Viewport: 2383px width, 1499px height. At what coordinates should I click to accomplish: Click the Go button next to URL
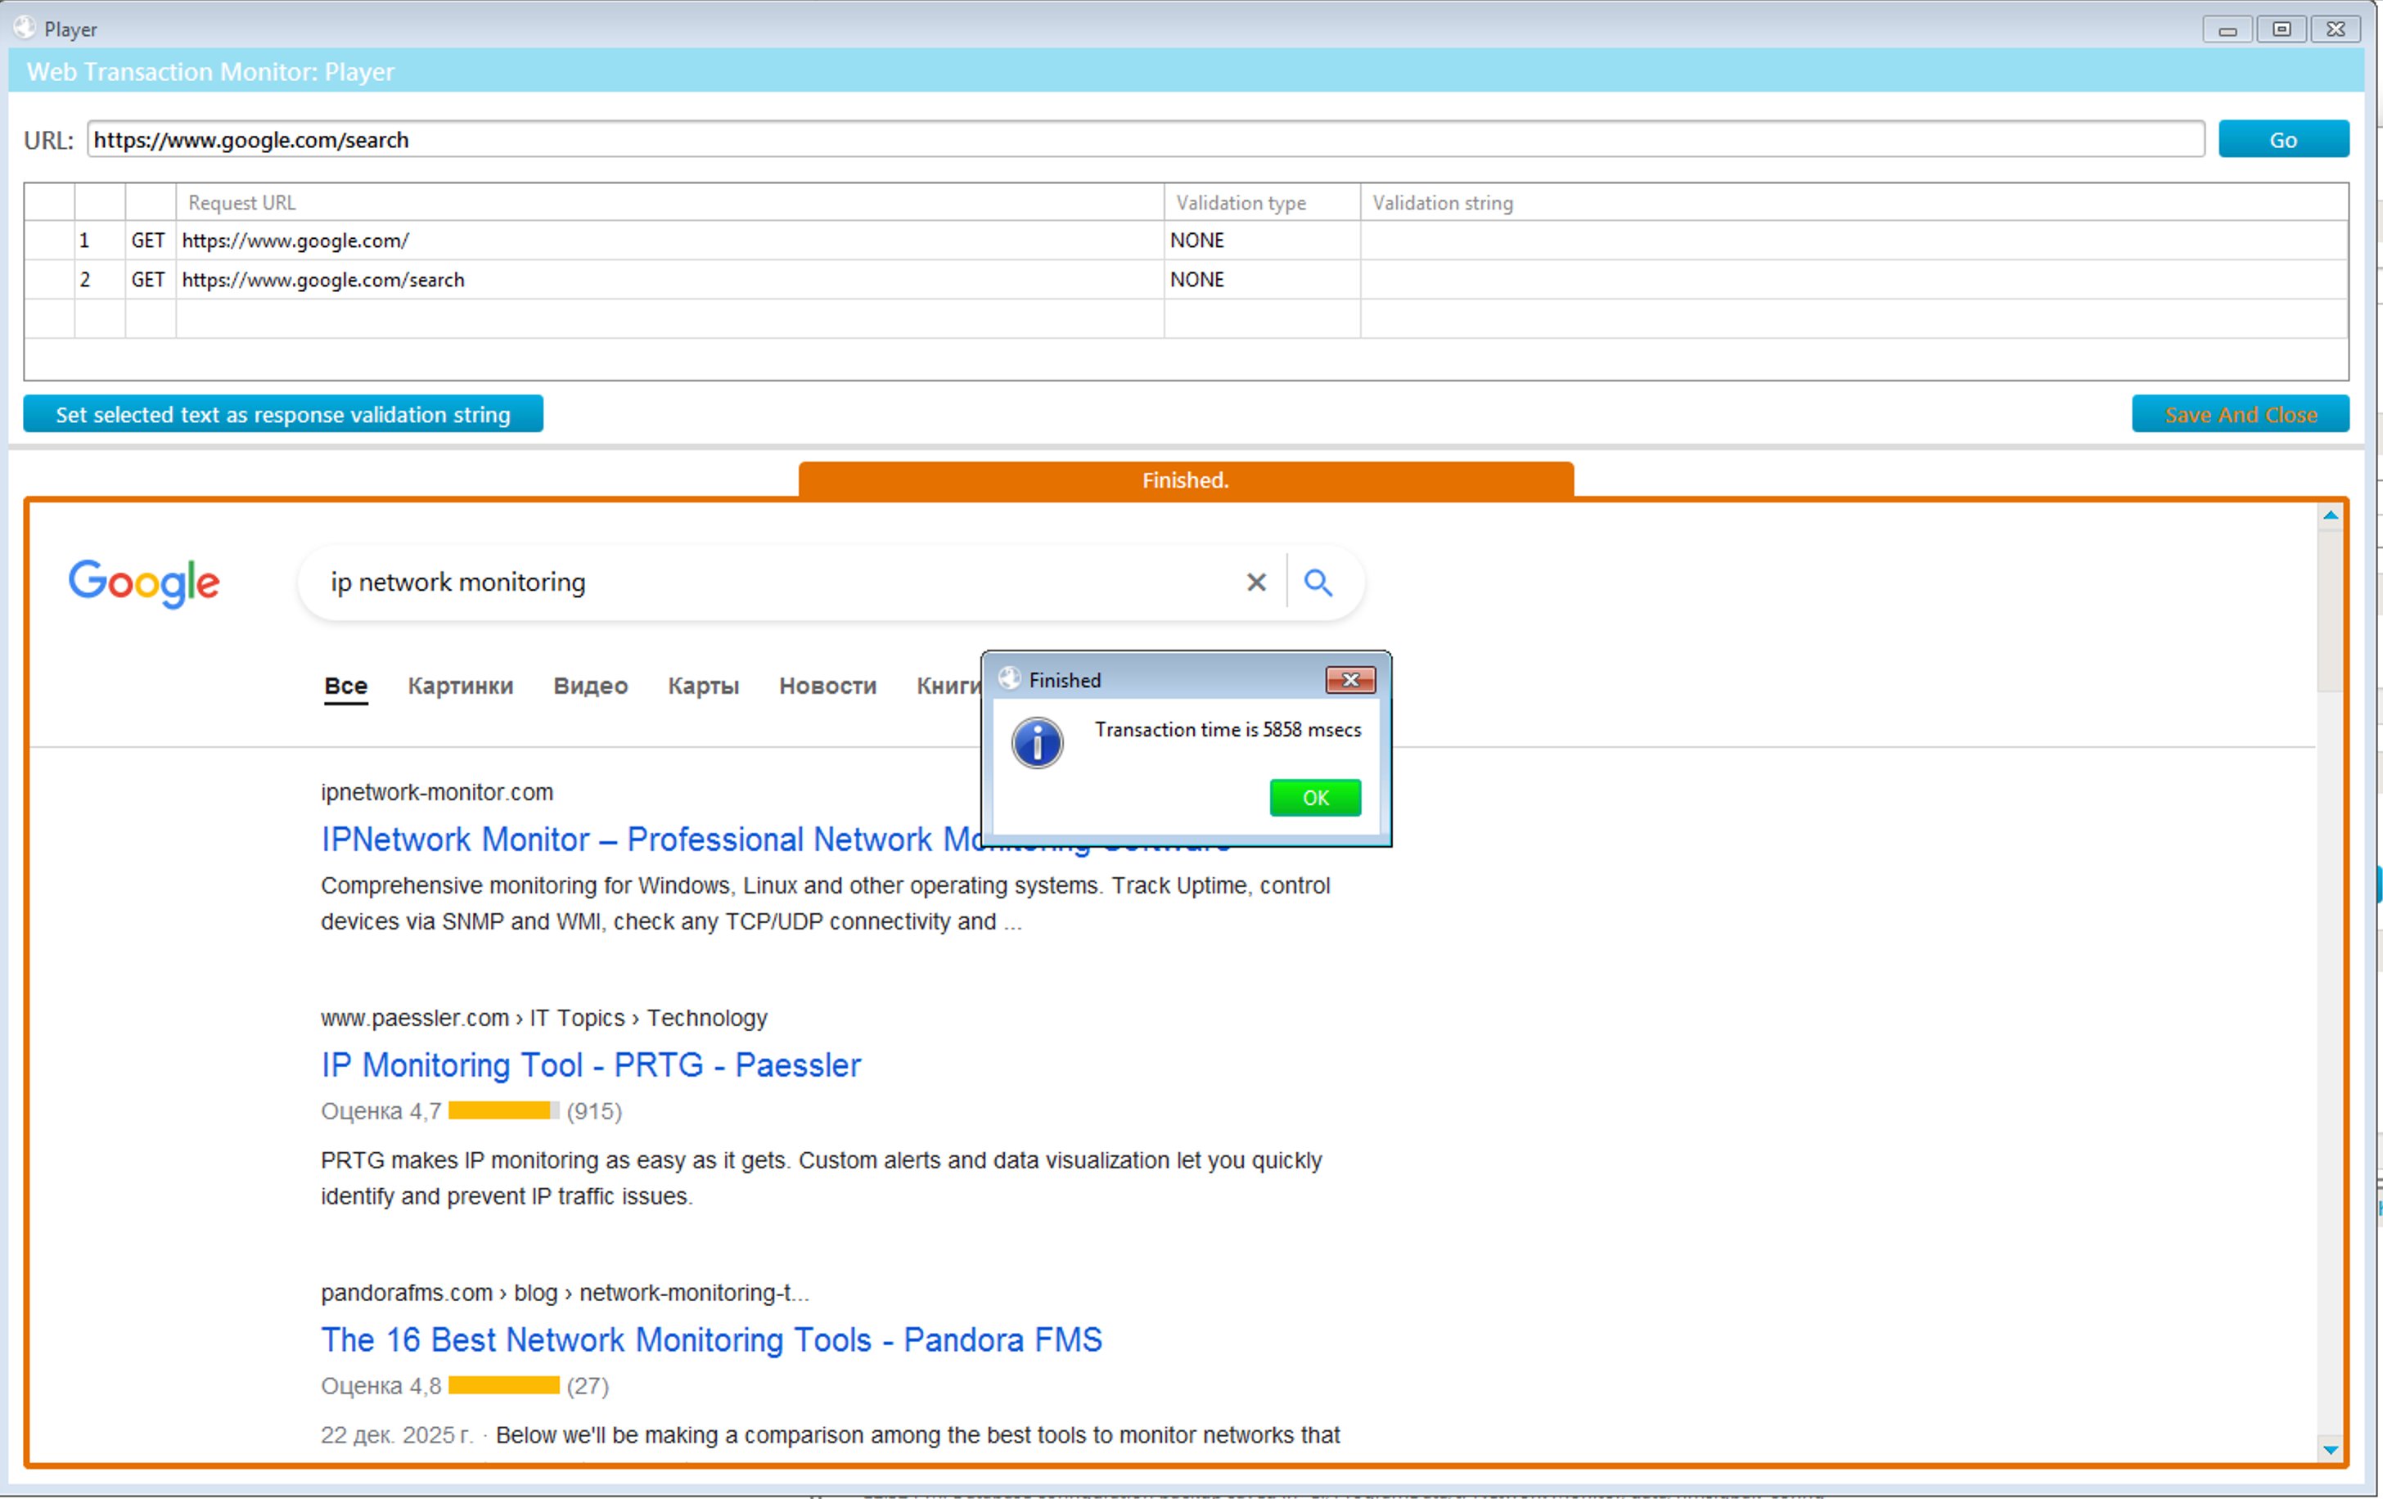coord(2283,140)
